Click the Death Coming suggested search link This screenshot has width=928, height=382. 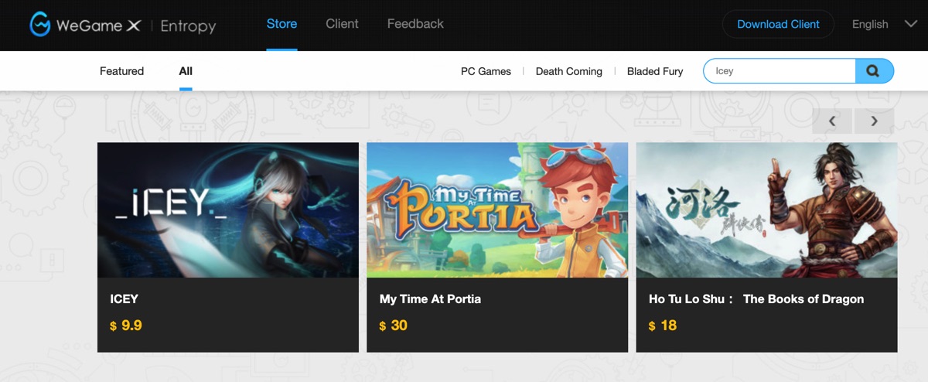click(568, 71)
